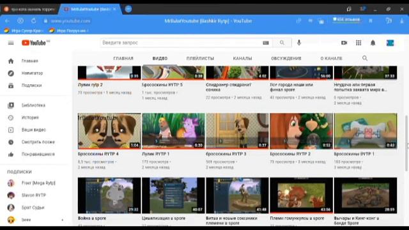Click the youtube.com address bar
The image size is (409, 230).
click(70, 21)
